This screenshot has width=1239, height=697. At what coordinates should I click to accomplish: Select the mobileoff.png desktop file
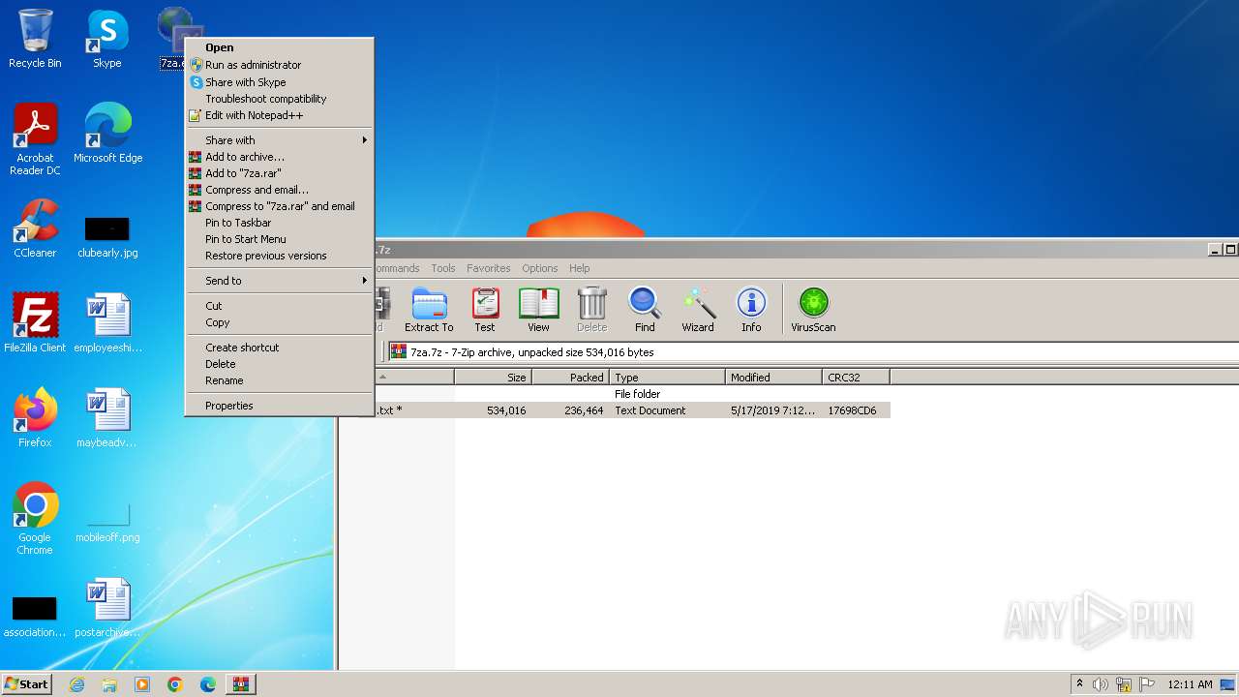coord(107,521)
